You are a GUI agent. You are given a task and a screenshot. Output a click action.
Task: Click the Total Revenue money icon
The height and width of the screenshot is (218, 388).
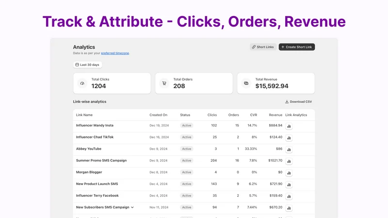[x=246, y=83]
